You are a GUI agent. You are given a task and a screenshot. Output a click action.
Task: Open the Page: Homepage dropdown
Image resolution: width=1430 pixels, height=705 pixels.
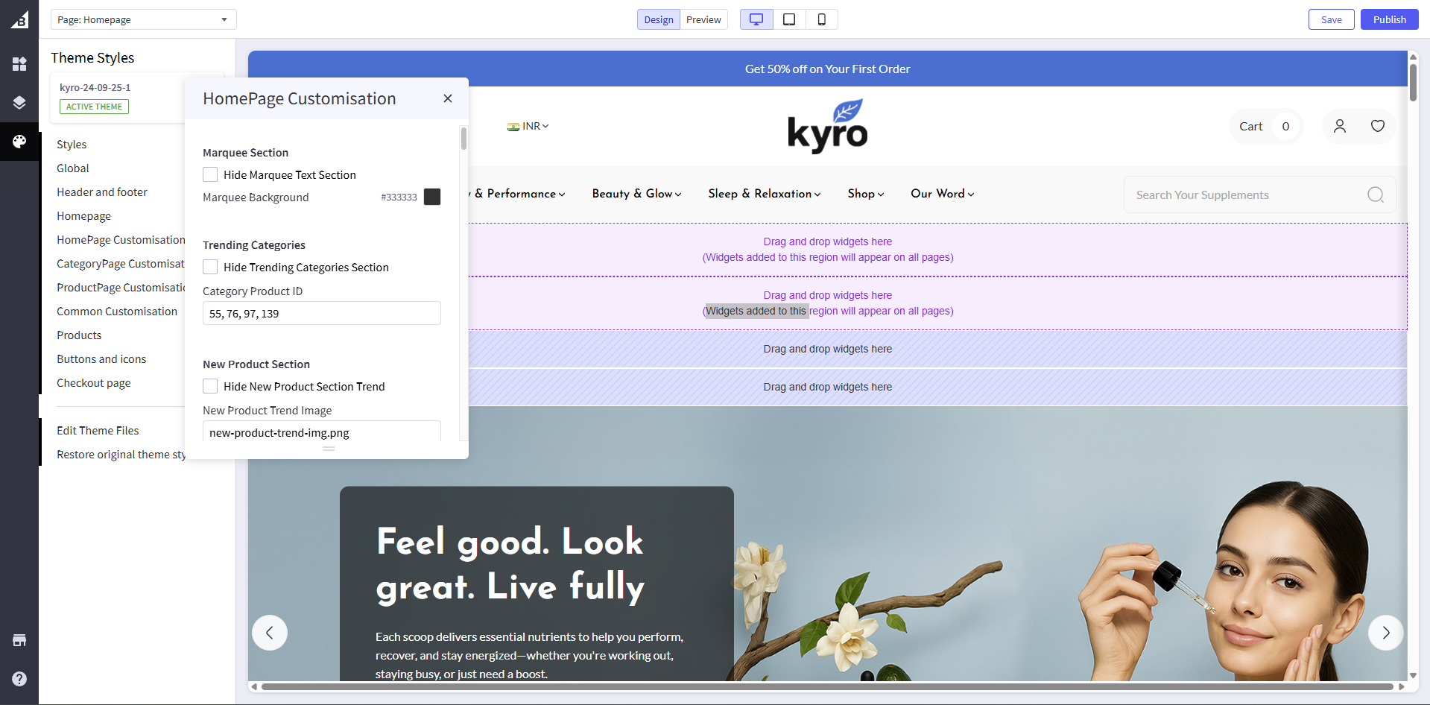[143, 19]
